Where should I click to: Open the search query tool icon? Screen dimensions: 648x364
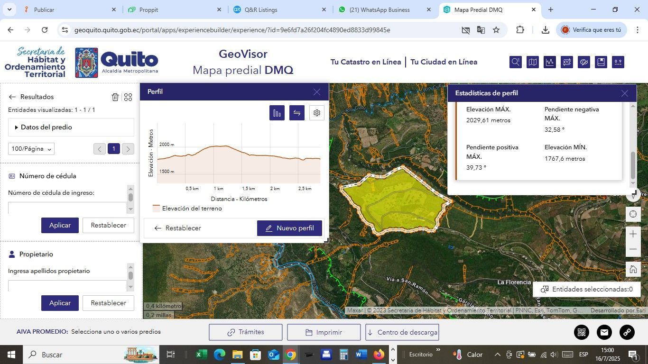(516, 62)
